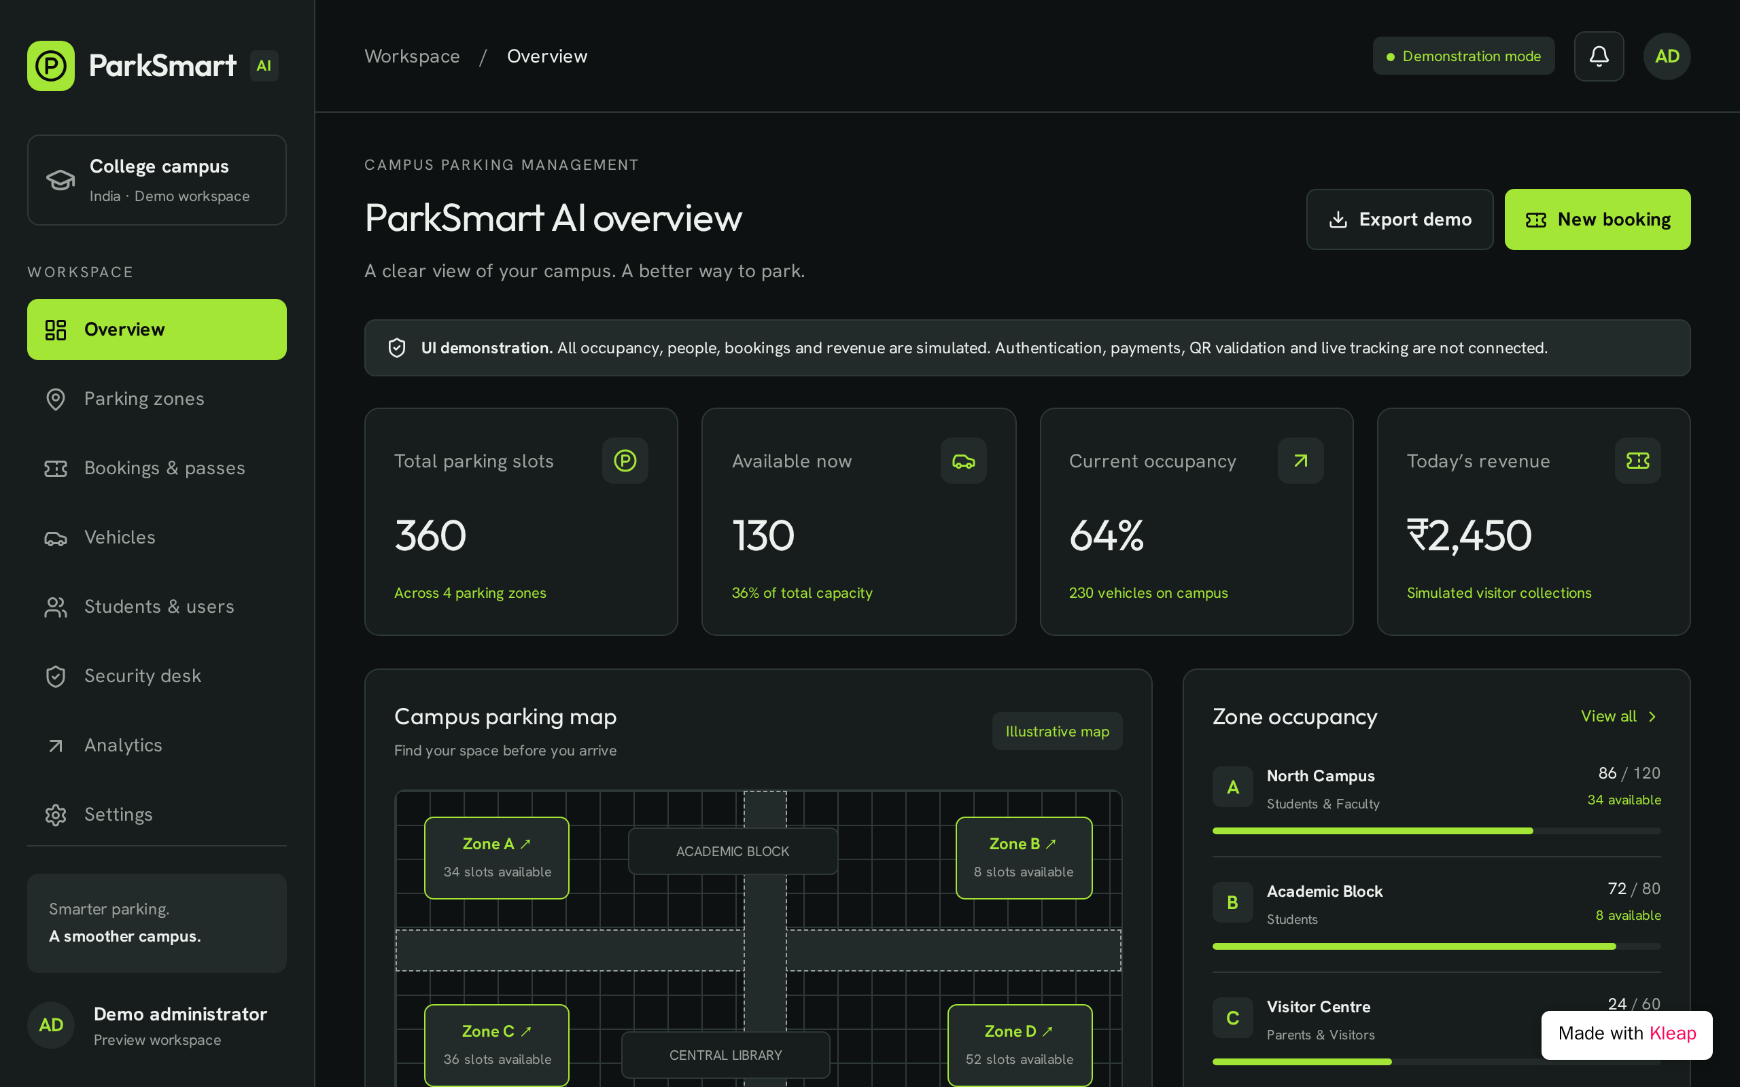Open Zone A on the campus map
Viewport: 1740px width, 1087px height.
pyautogui.click(x=497, y=857)
